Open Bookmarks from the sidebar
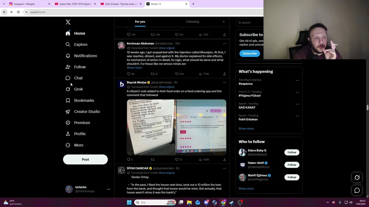The height and width of the screenshot is (207, 369). (x=80, y=100)
